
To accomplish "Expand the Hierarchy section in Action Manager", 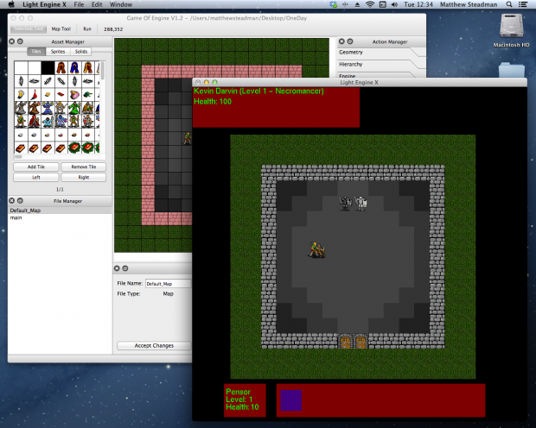I will point(381,64).
